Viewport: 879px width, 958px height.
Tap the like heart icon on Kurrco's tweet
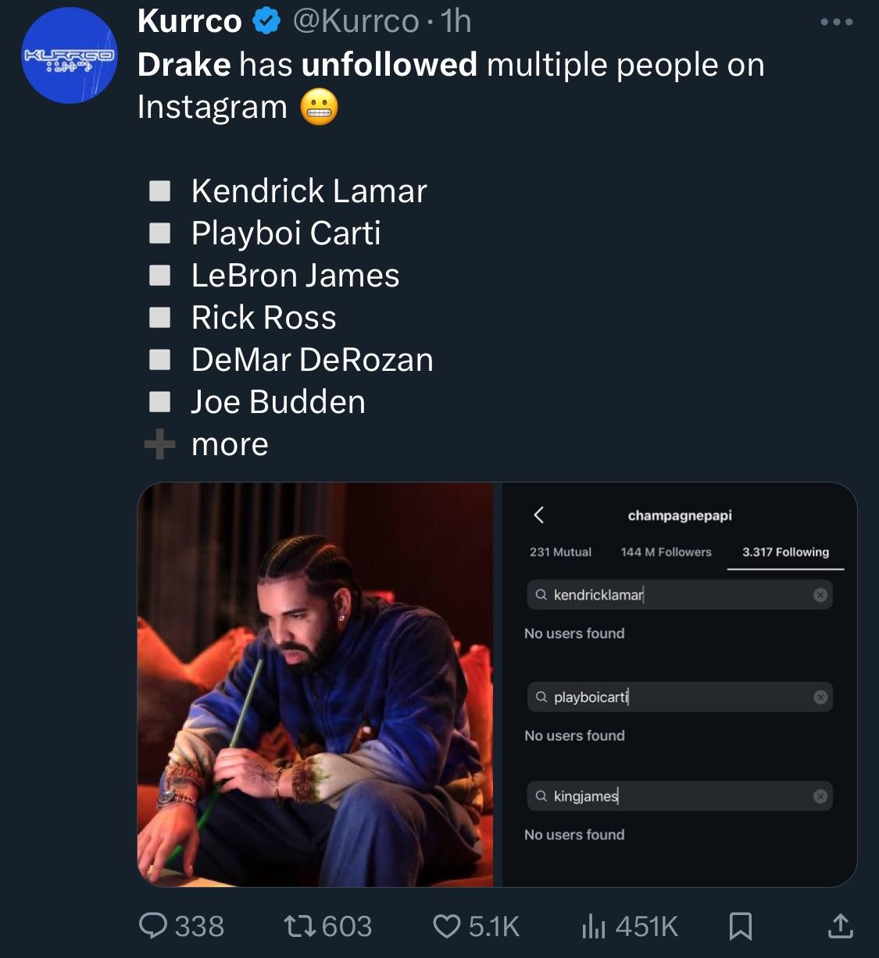448,926
